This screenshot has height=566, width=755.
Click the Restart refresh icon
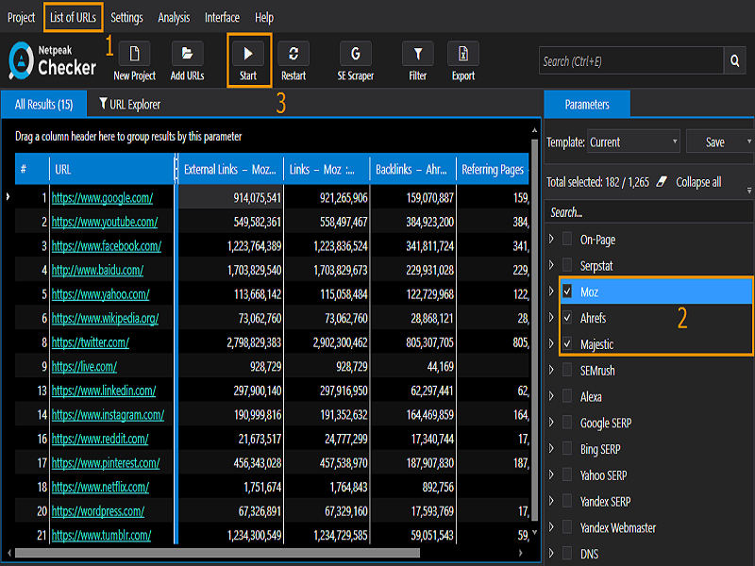click(294, 54)
